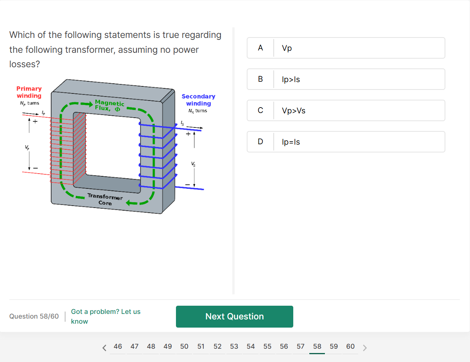This screenshot has height=362, width=470.
Task: Click the Next Question button
Action: (x=234, y=317)
